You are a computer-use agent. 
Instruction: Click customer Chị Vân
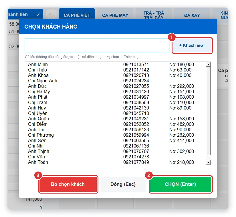pos(116,157)
